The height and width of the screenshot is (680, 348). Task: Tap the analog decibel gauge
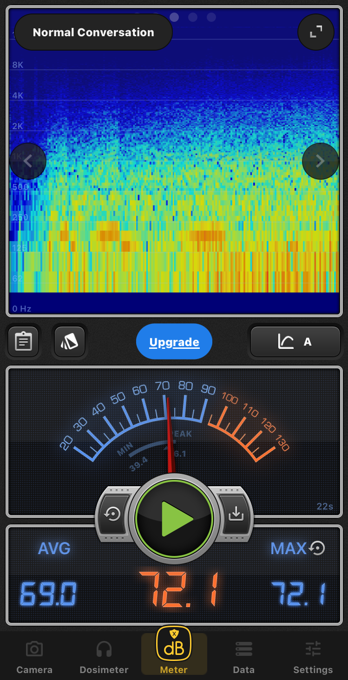click(174, 418)
